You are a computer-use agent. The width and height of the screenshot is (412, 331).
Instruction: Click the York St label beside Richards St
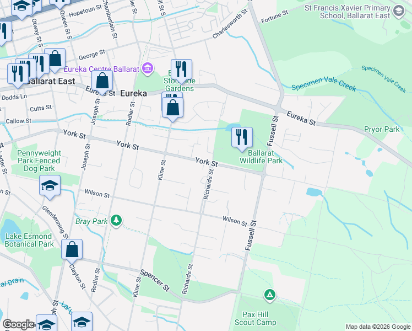click(x=207, y=162)
